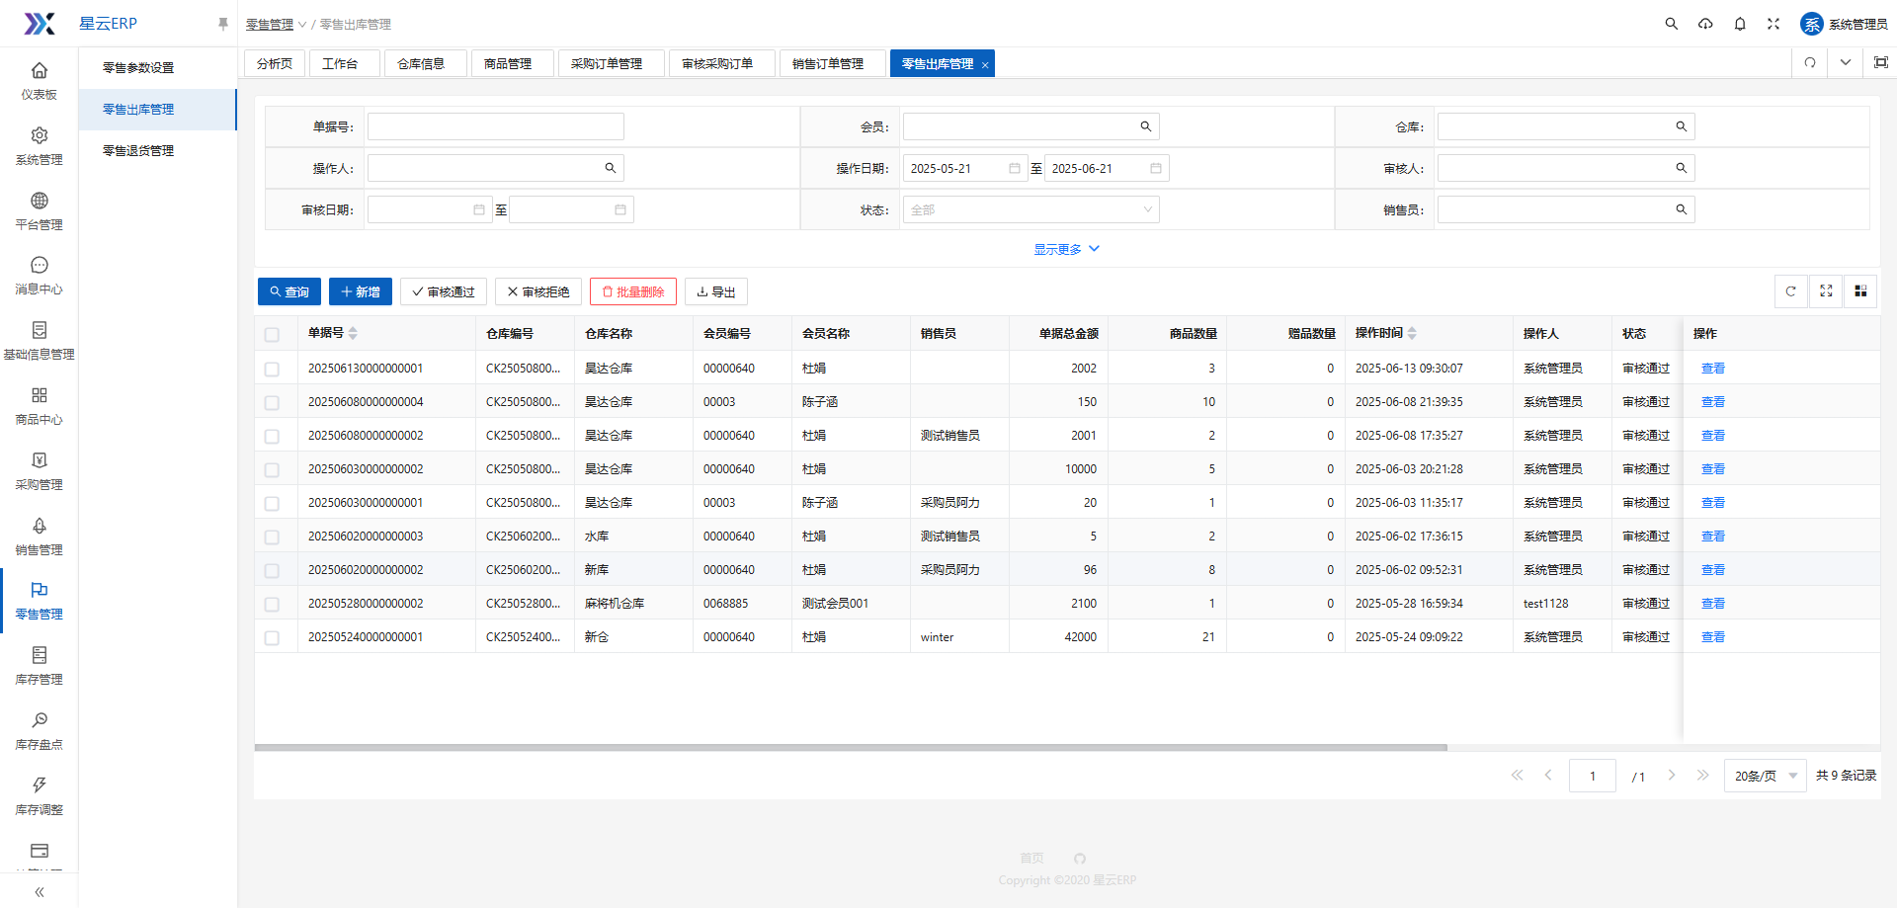
Task: Expand the 显示更多 filter section
Action: 1066,250
